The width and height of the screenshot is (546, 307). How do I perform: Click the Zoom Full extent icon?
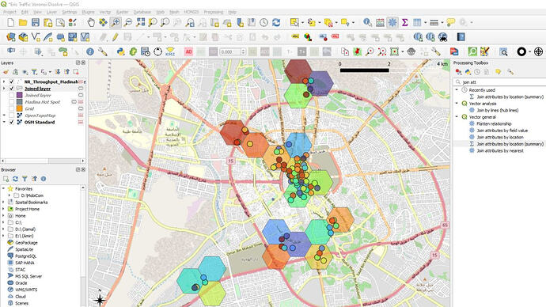pos(140,23)
